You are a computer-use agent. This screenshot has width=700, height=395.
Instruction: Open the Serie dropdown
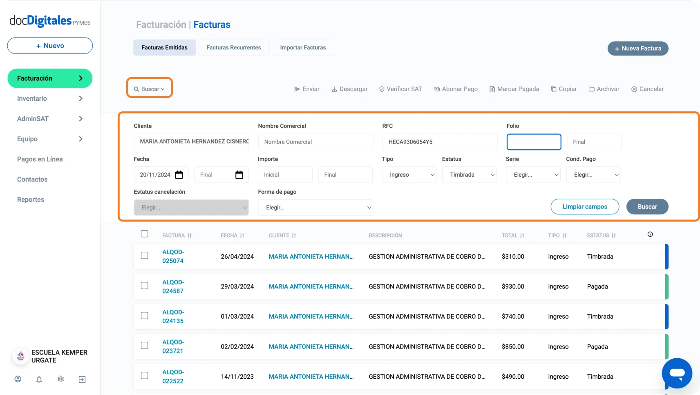[x=533, y=175]
